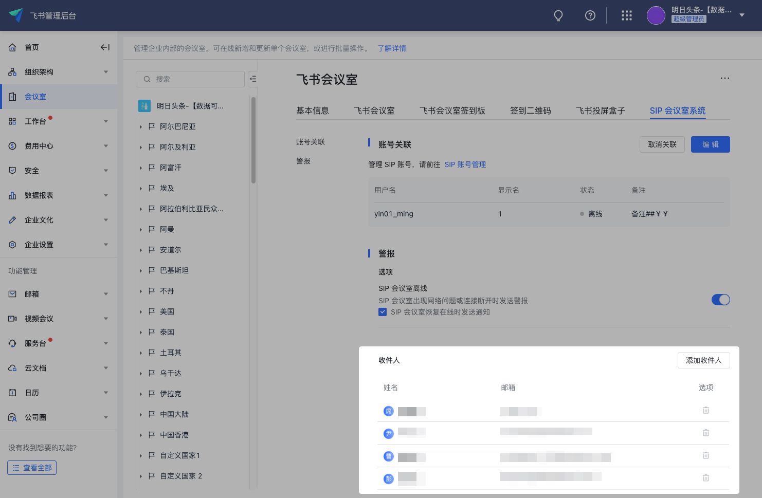Click the 取消关联 button
The width and height of the screenshot is (762, 498).
662,144
